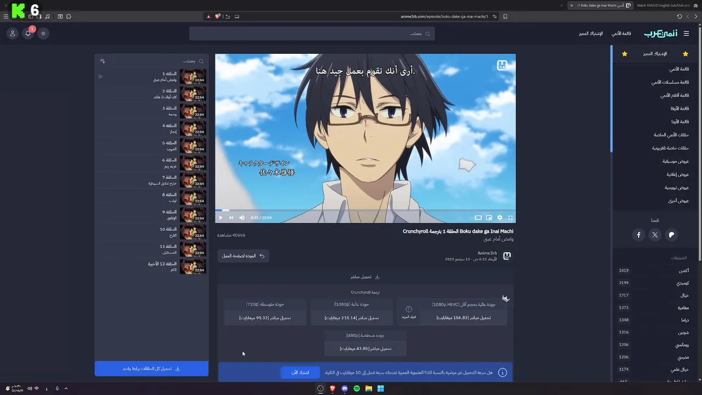Open Brave Rewards triangle icon
Screen dimensions: 702x395
[x=208, y=16]
